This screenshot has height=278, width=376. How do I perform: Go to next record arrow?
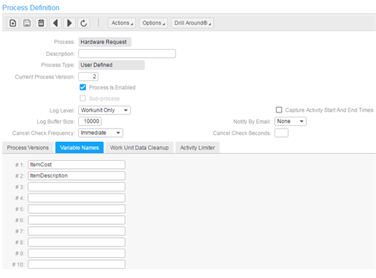(x=70, y=23)
